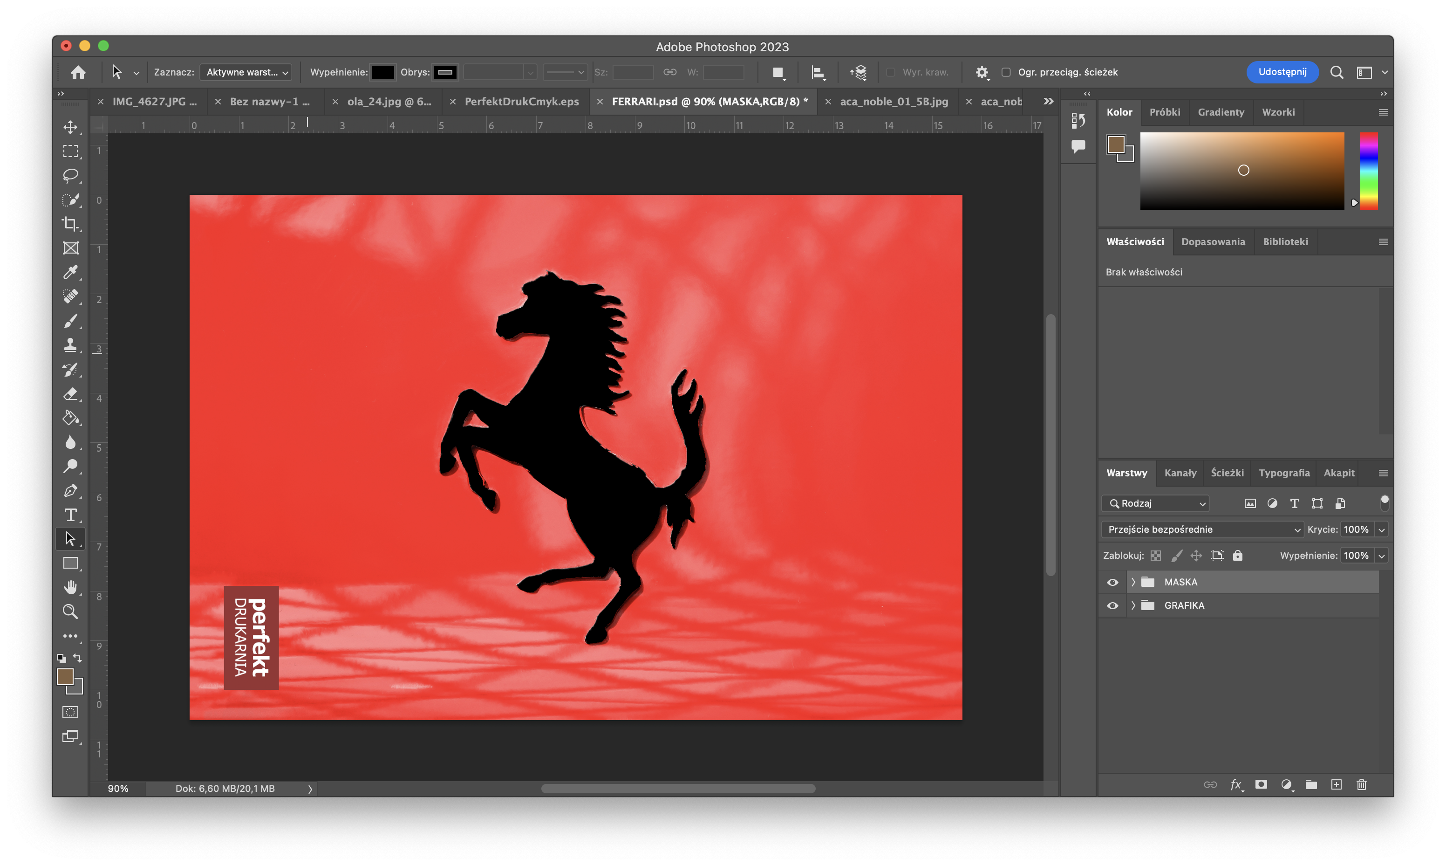Open Krycie opacity dropdown arrow
This screenshot has height=866, width=1446.
(1381, 529)
